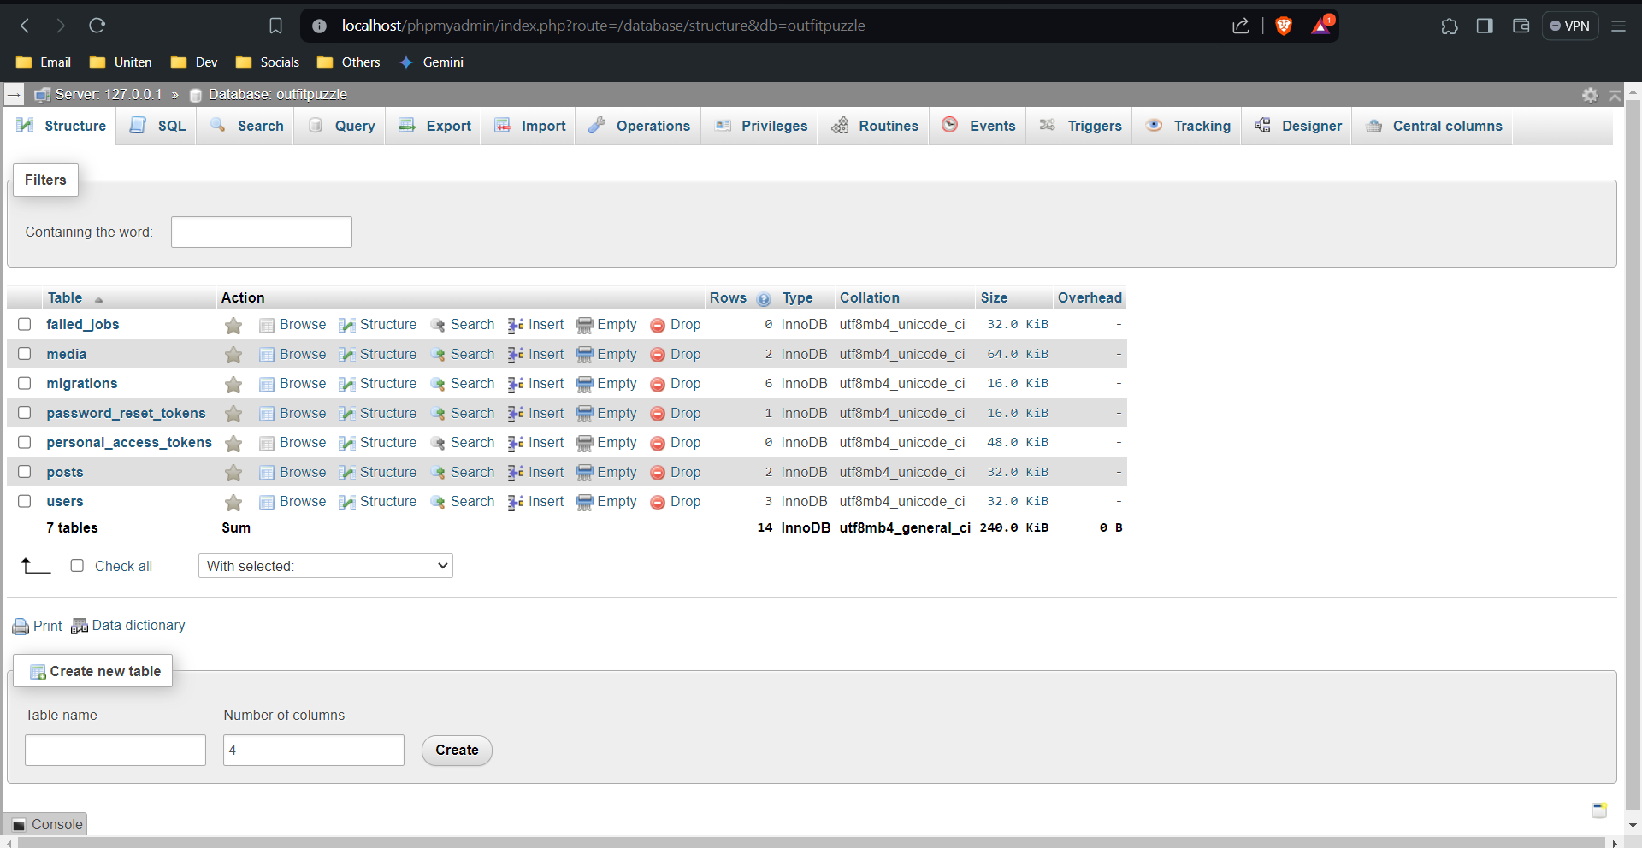Click the bookmark-this-query icon at bottom right
The image size is (1642, 848).
[1598, 810]
